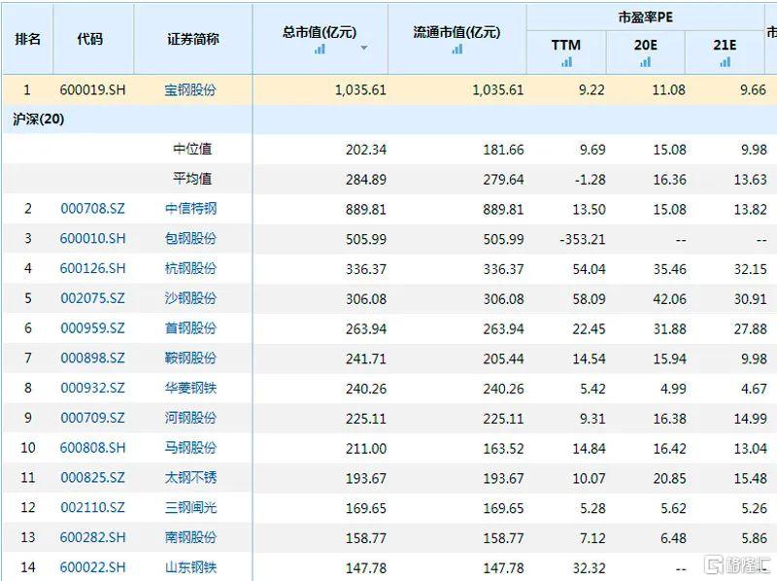
Task: Open stock name 鞍钢股份
Action: tap(190, 358)
